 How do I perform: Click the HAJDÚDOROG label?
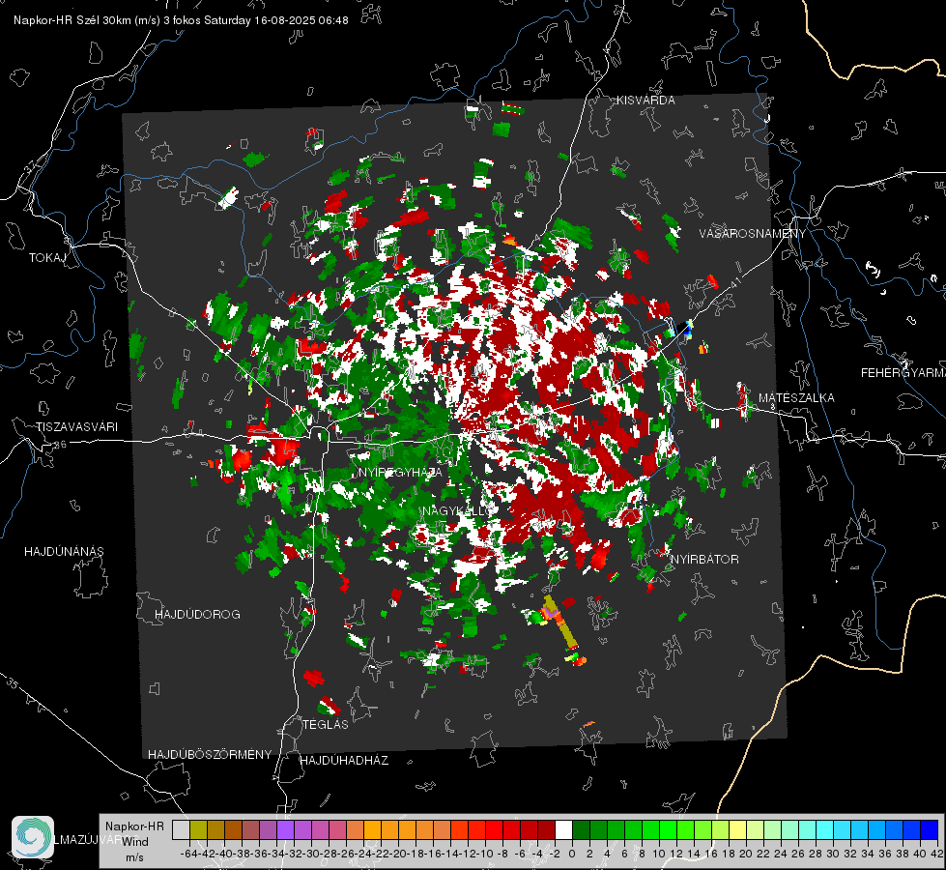click(x=197, y=615)
